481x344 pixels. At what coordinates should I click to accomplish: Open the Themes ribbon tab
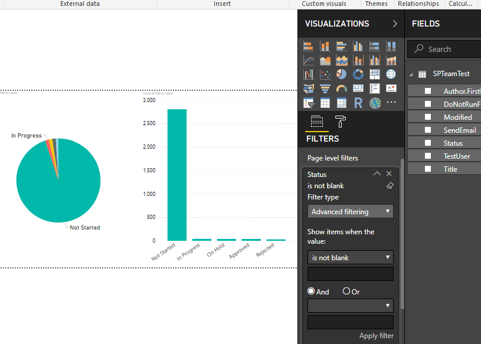pyautogui.click(x=376, y=4)
